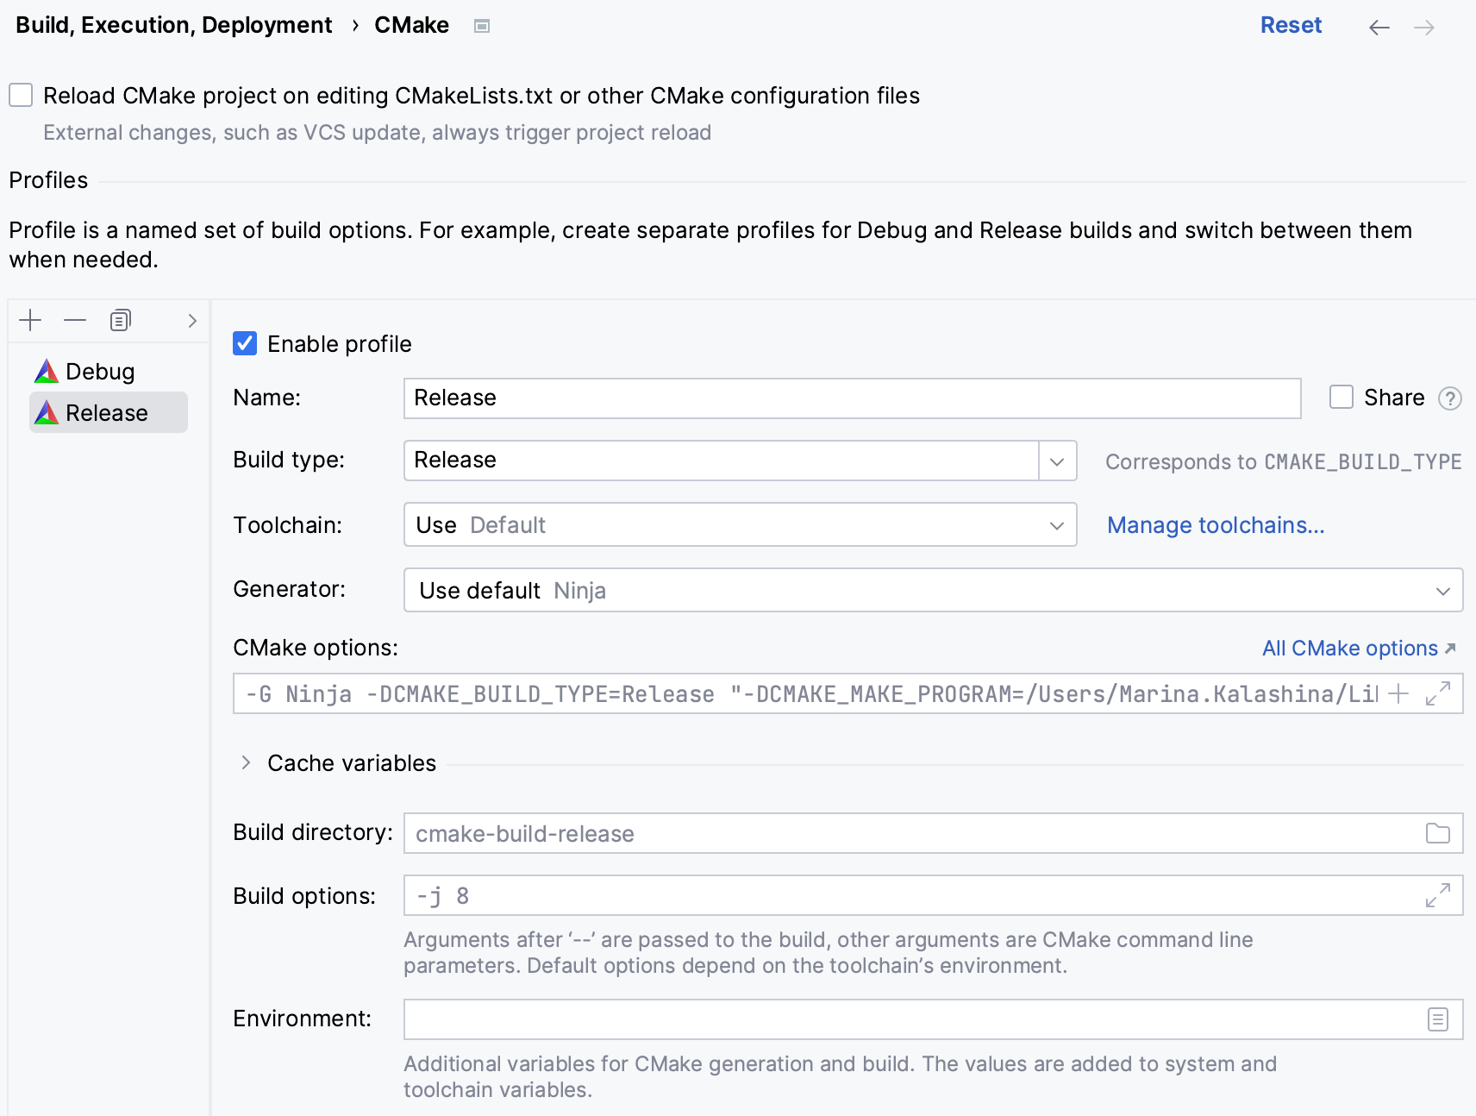Viewport: 1476px width, 1116px height.
Task: Enable the Reload CMake project checkbox
Action: tap(20, 95)
